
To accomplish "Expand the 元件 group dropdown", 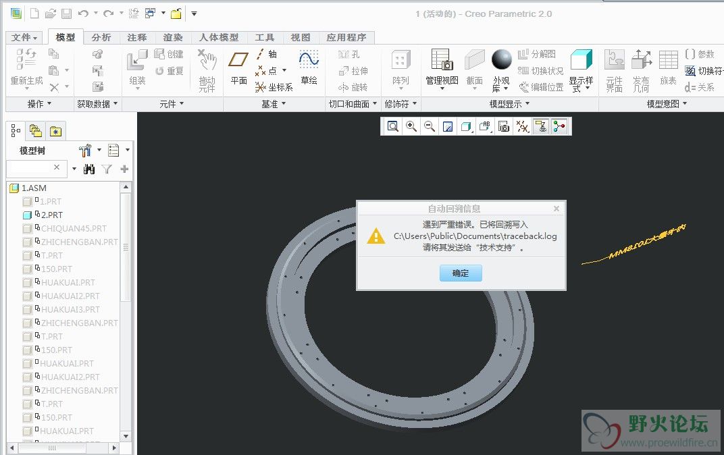I will click(x=172, y=104).
